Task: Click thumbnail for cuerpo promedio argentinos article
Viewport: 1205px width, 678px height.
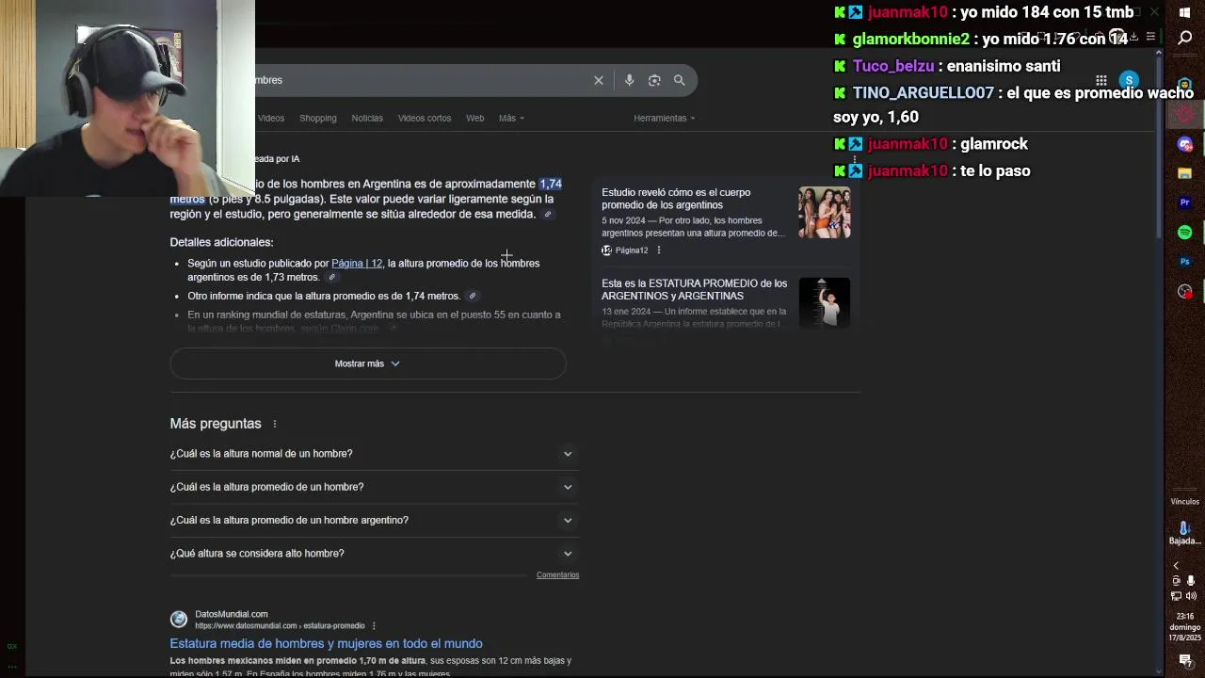Action: (x=825, y=213)
